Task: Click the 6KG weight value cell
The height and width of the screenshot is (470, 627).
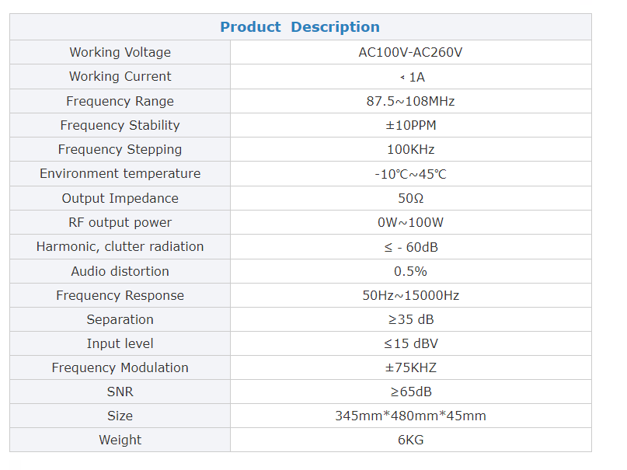Action: 410,440
